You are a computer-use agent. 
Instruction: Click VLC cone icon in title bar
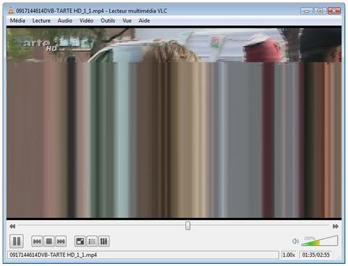[x=10, y=10]
